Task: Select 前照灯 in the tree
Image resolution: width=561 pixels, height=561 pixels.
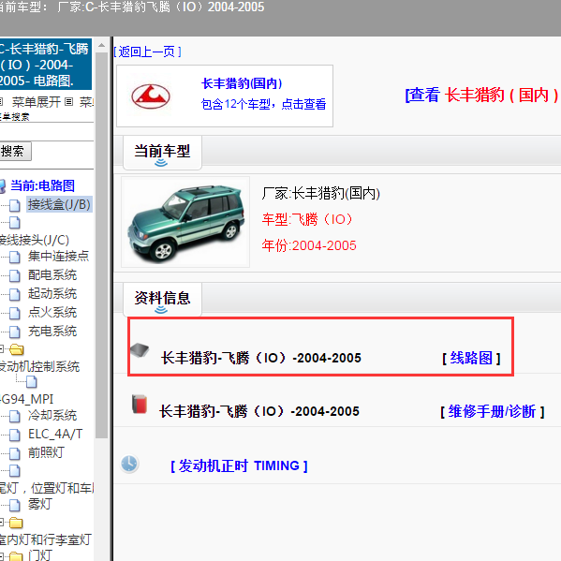Action: (47, 453)
